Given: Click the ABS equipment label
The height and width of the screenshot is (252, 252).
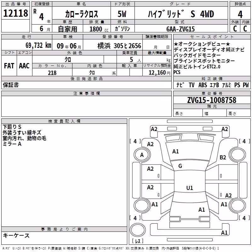Looking at the screenshot, I should click(x=203, y=85).
